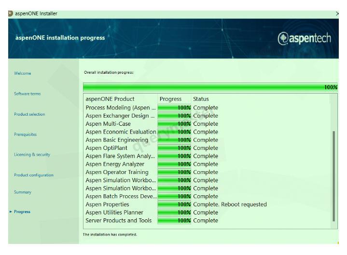Screen dimensions: 347x255
Task: Select the current Progress step
Action: (22, 212)
